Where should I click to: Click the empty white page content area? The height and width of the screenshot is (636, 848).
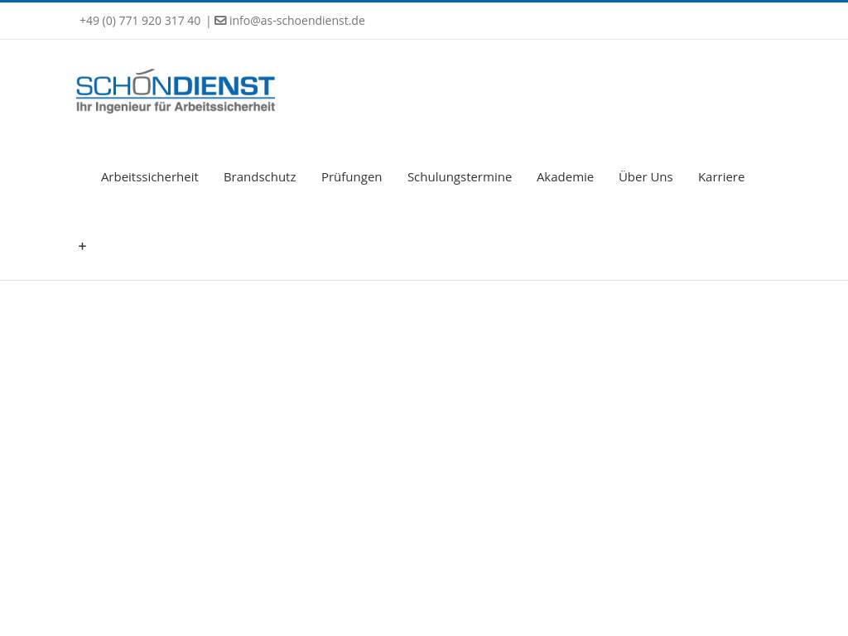pyautogui.click(x=424, y=455)
